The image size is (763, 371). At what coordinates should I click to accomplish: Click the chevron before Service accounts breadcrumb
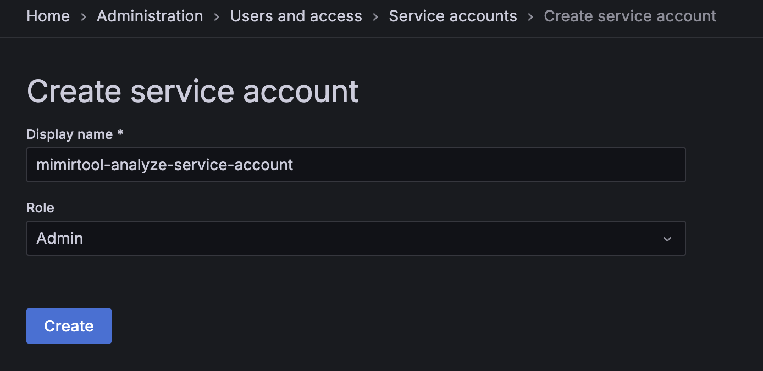point(375,16)
